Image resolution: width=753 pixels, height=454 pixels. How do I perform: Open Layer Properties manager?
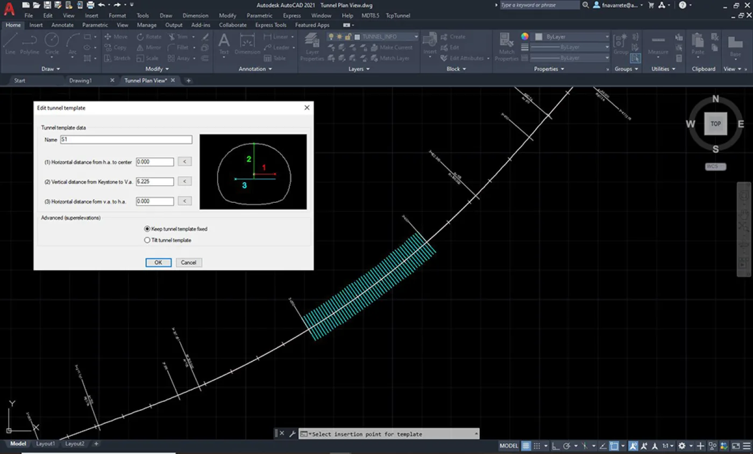312,46
